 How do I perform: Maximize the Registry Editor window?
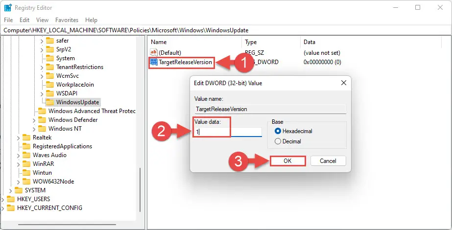pos(418,7)
